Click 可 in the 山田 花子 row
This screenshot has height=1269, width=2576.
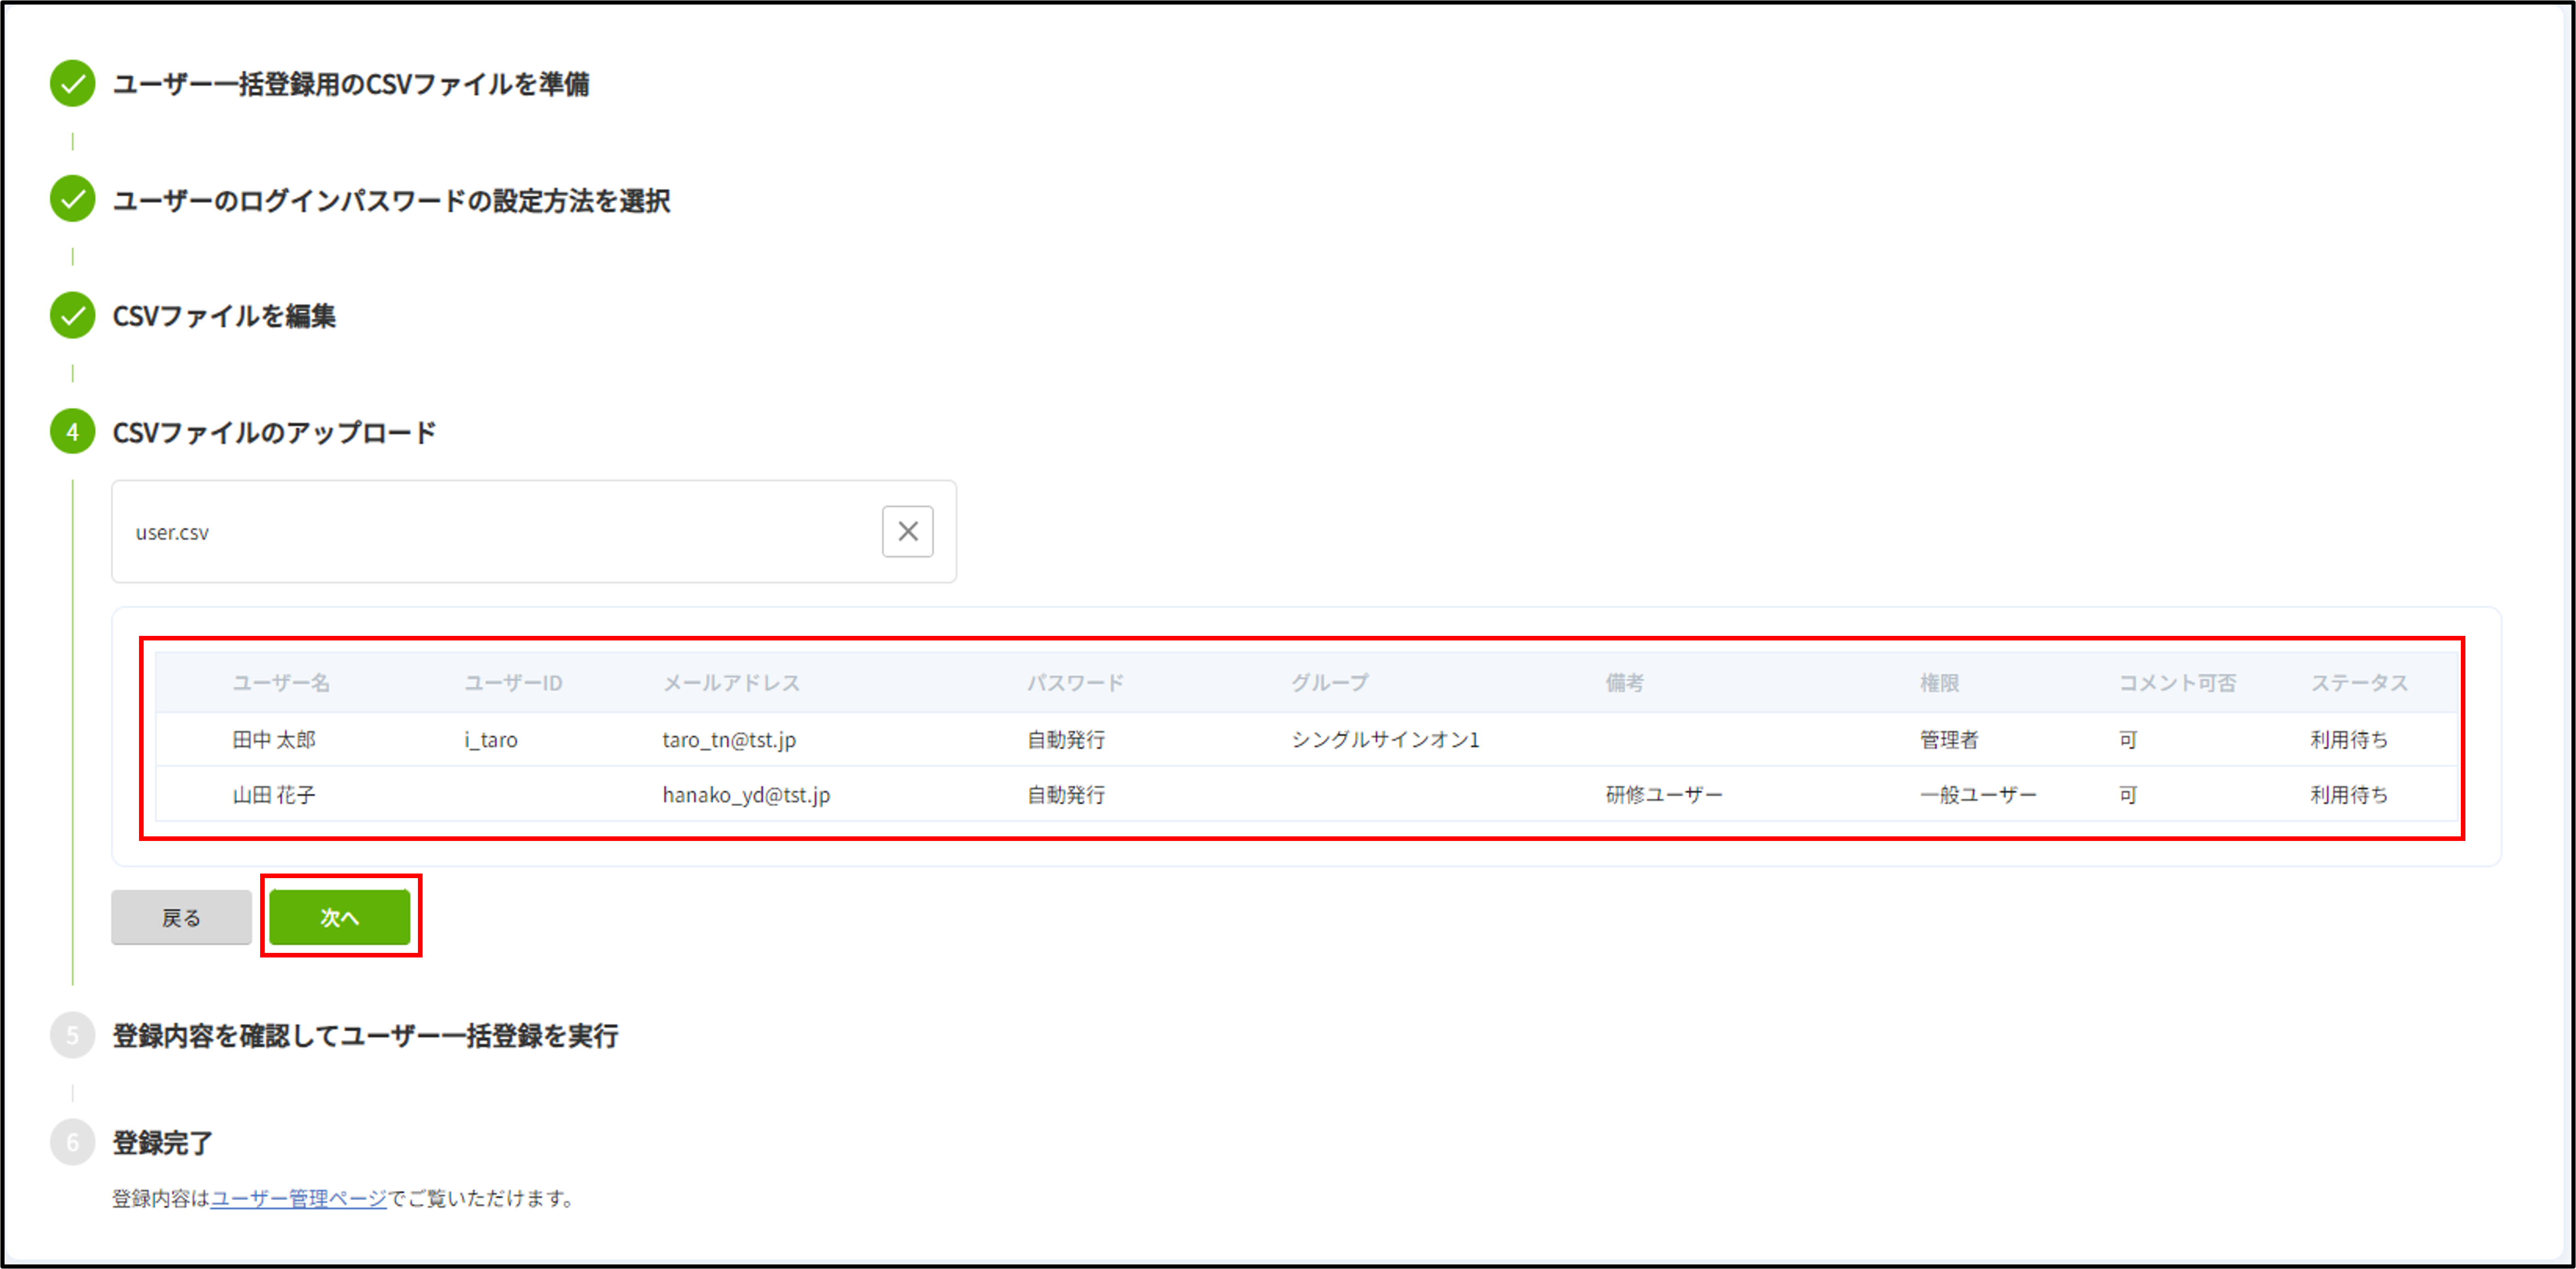click(2128, 795)
